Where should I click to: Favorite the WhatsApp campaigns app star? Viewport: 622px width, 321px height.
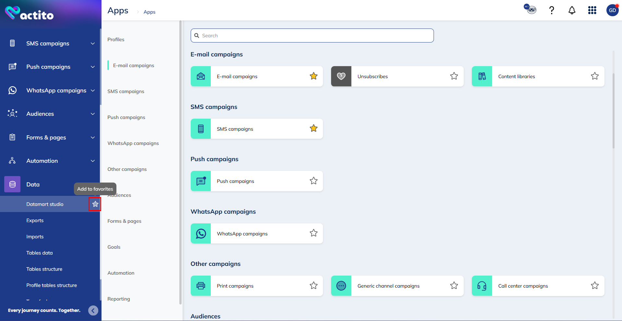click(313, 233)
